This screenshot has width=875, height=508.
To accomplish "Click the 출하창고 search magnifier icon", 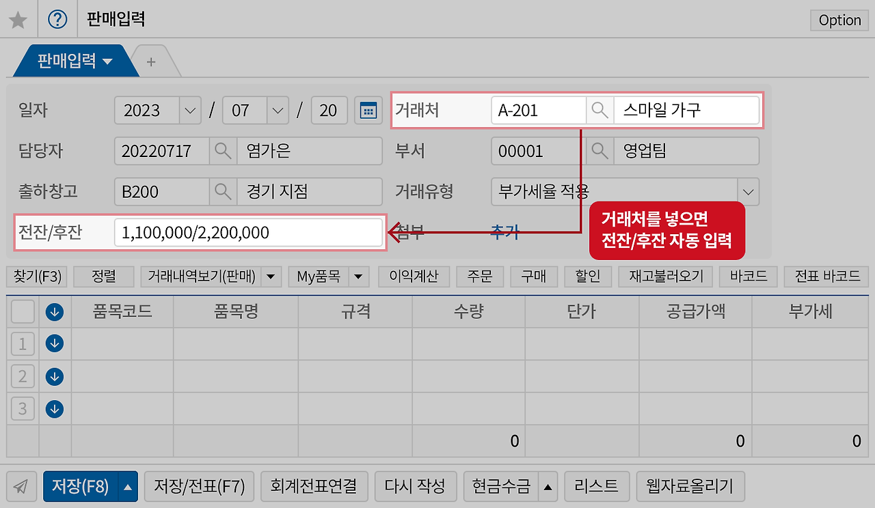I will pyautogui.click(x=223, y=192).
